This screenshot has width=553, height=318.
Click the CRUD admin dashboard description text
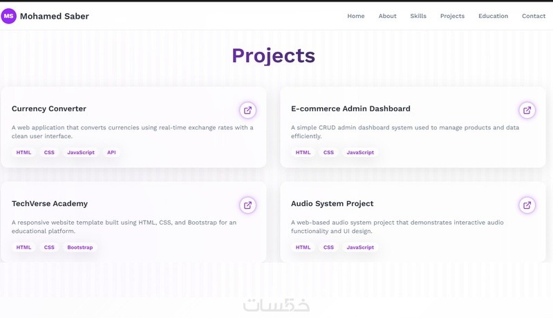pos(405,132)
